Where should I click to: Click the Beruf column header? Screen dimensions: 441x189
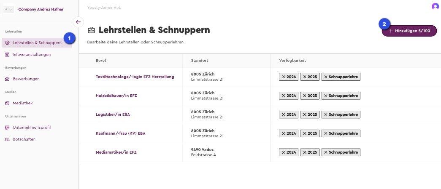[101, 61]
